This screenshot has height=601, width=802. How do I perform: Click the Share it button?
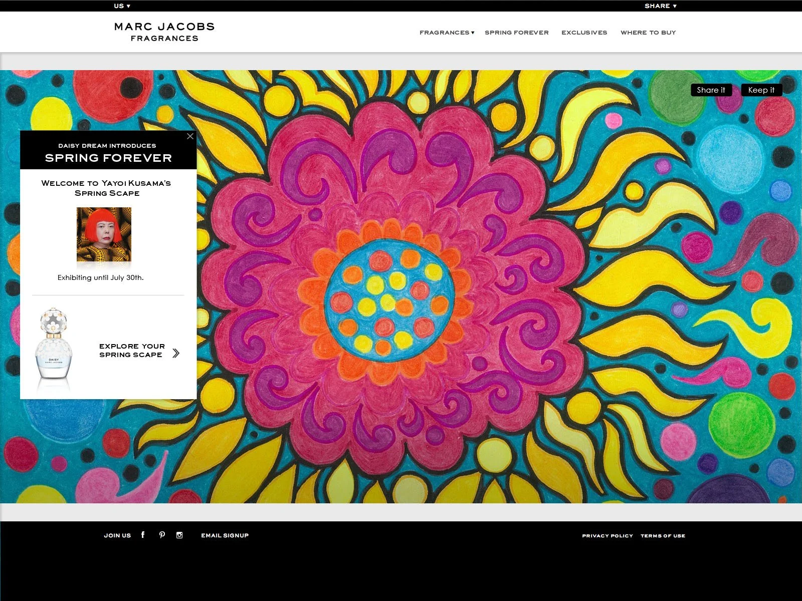[x=711, y=90]
